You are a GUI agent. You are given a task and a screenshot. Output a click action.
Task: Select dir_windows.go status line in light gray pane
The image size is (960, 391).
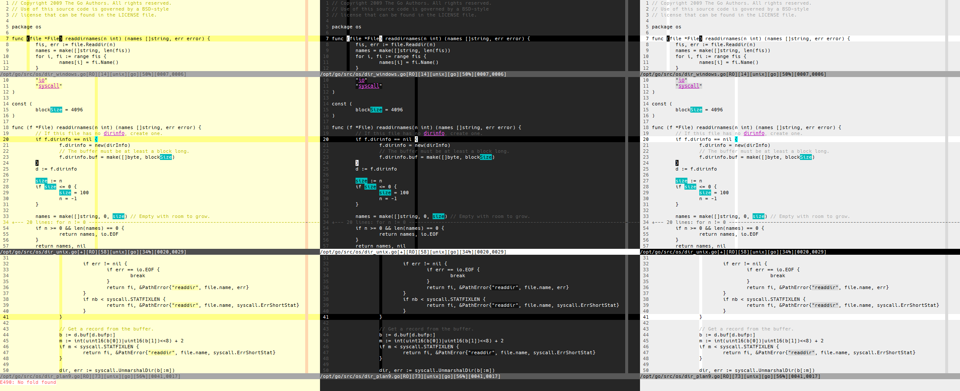coord(800,74)
